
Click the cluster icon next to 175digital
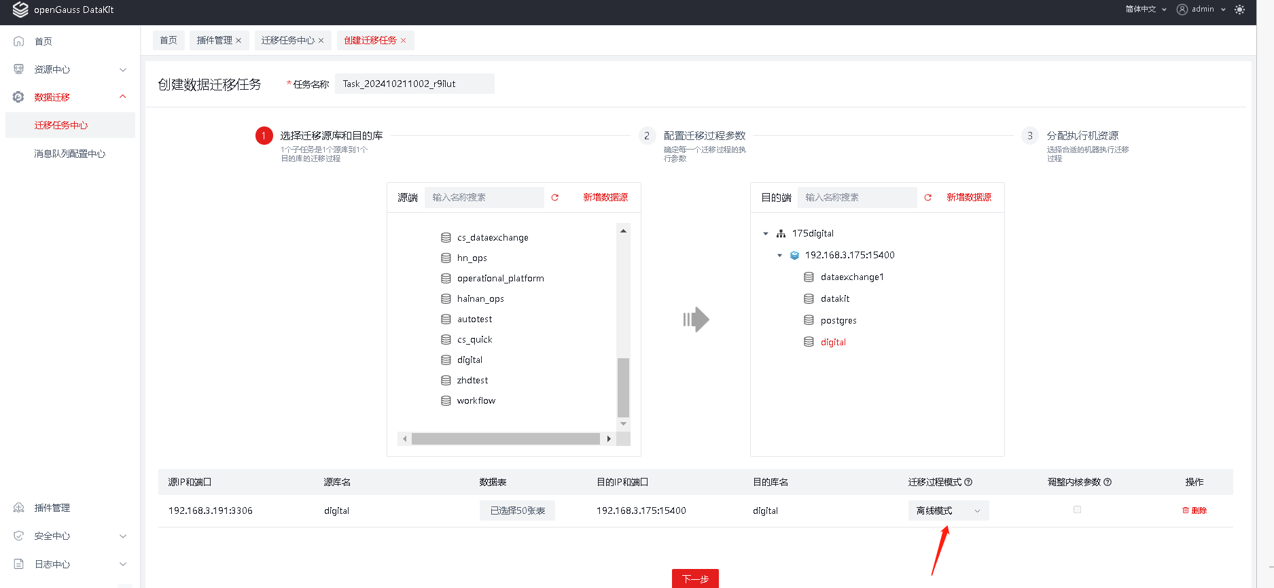[781, 233]
